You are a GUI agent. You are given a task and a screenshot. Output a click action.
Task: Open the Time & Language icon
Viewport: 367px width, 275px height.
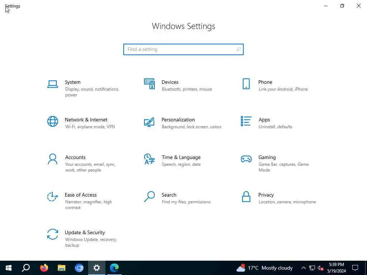click(149, 159)
